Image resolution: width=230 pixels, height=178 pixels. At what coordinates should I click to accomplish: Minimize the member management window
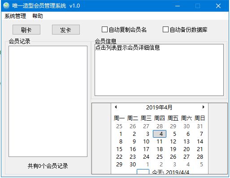pos(178,6)
